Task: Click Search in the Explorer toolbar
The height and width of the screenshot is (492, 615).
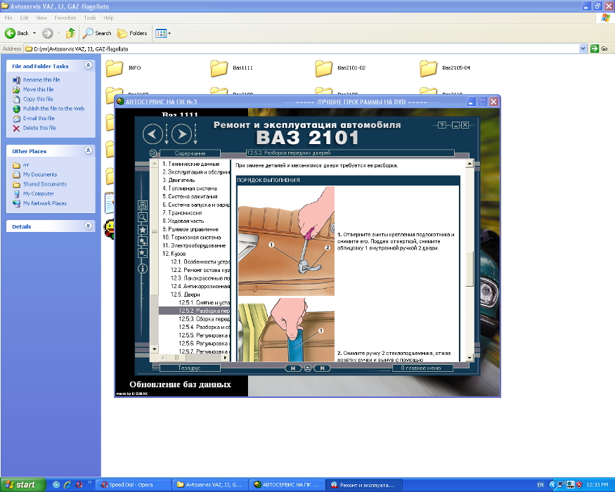Action: point(97,33)
